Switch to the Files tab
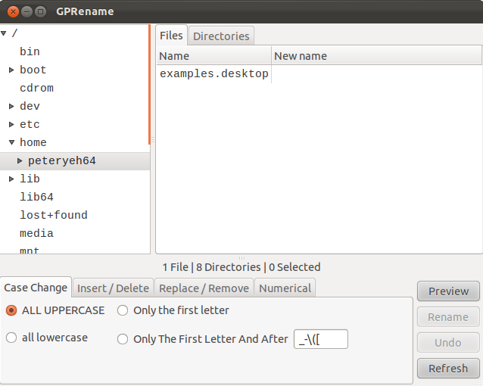The image size is (483, 386). coord(171,36)
